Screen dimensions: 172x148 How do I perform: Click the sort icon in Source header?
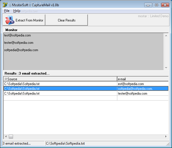tap(6, 79)
